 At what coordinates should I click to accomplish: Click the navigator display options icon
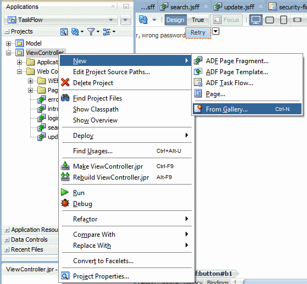pyautogui.click(x=107, y=31)
